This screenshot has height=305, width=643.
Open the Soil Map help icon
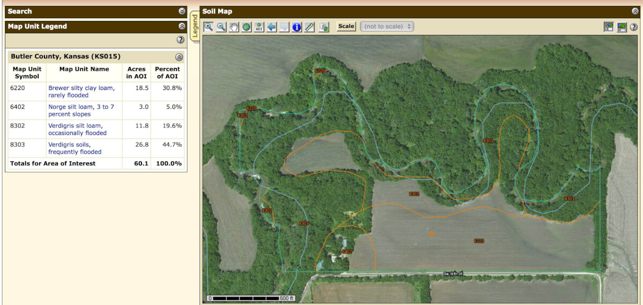coord(633,27)
